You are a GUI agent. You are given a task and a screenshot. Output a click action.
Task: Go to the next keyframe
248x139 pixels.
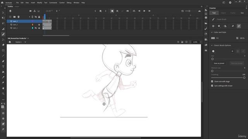coord(106,11)
